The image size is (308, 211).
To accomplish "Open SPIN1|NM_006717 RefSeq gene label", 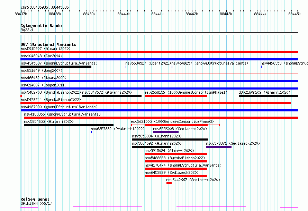I will click(36, 203).
